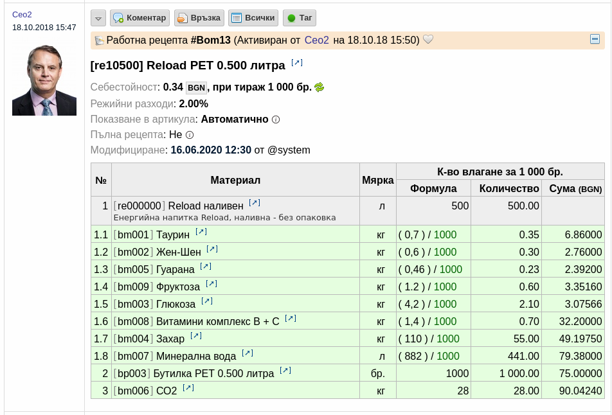Viewport: 612px width, 415px height.
Task: Click the 32.20000 sum for Витамини комплекс
Action: click(x=580, y=321)
